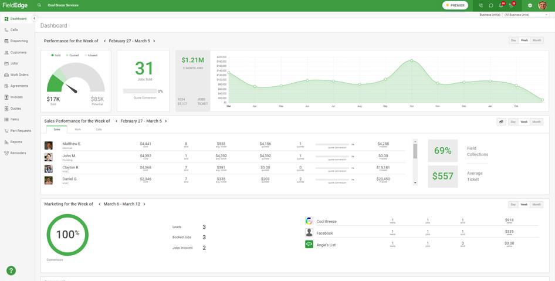Go to previous week in Marketing section
The width and height of the screenshot is (555, 281).
[100, 204]
